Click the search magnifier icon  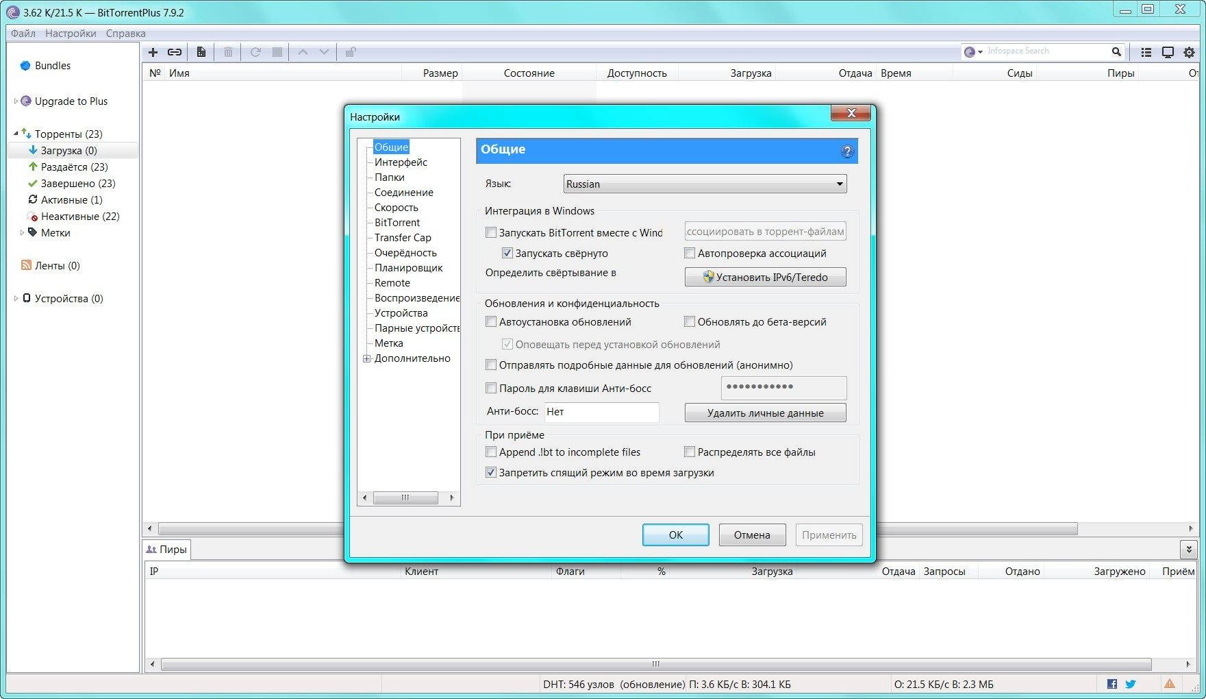pos(1116,51)
